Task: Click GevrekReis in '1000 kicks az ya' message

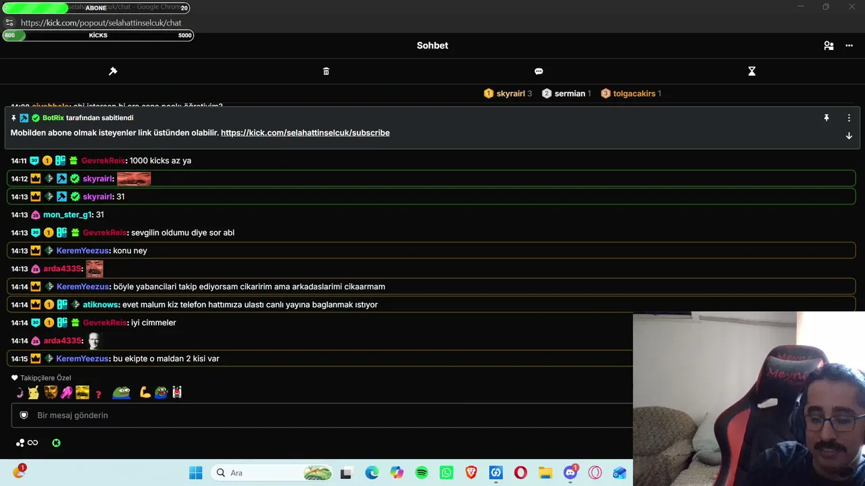Action: pyautogui.click(x=103, y=161)
